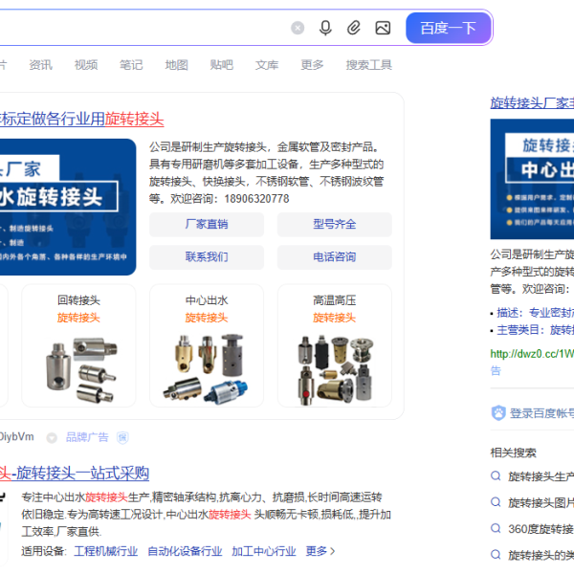Screen dimensions: 574x574
Task: Search related term 旋转接头图片
Action: (x=541, y=503)
